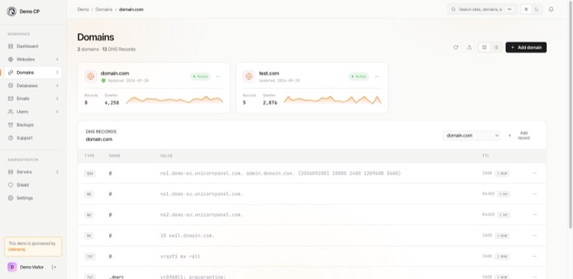Open Websites section in sidebar
Image resolution: width=573 pixels, height=279 pixels.
pyautogui.click(x=33, y=60)
